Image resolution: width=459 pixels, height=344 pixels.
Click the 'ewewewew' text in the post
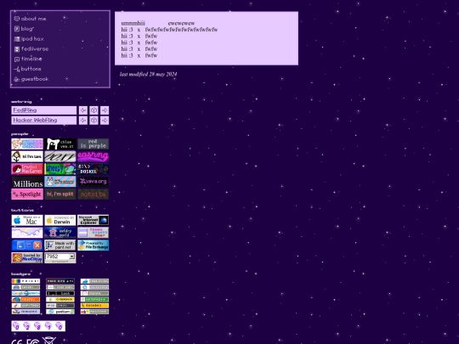tap(182, 23)
